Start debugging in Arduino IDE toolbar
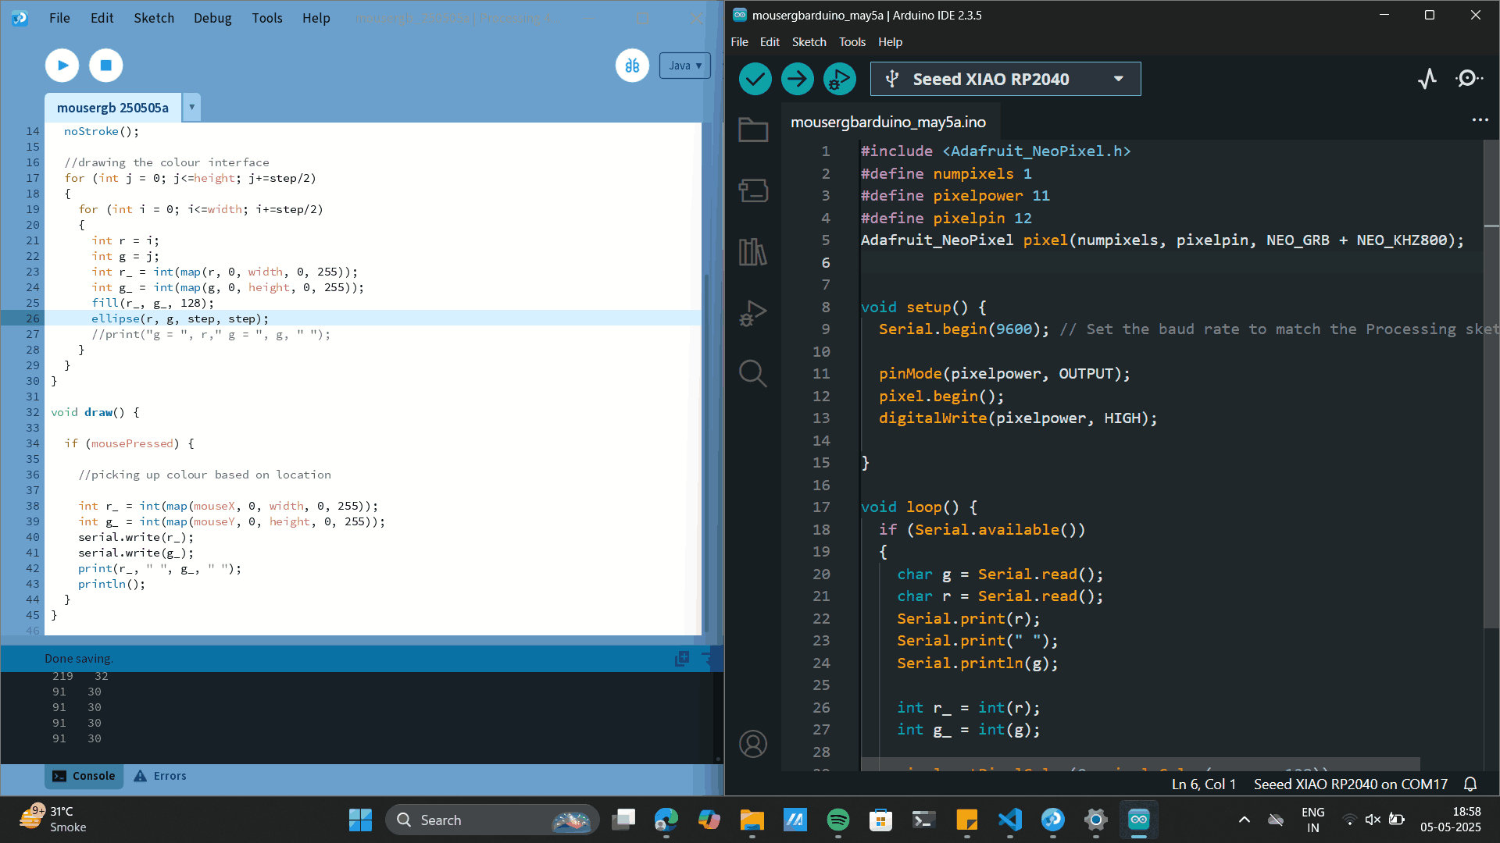Image resolution: width=1500 pixels, height=843 pixels. 840,79
